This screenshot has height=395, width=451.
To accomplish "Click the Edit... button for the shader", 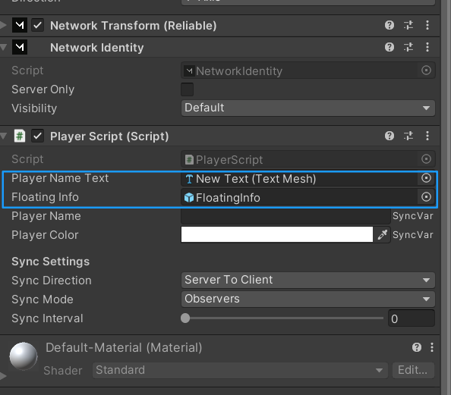I will [x=413, y=370].
